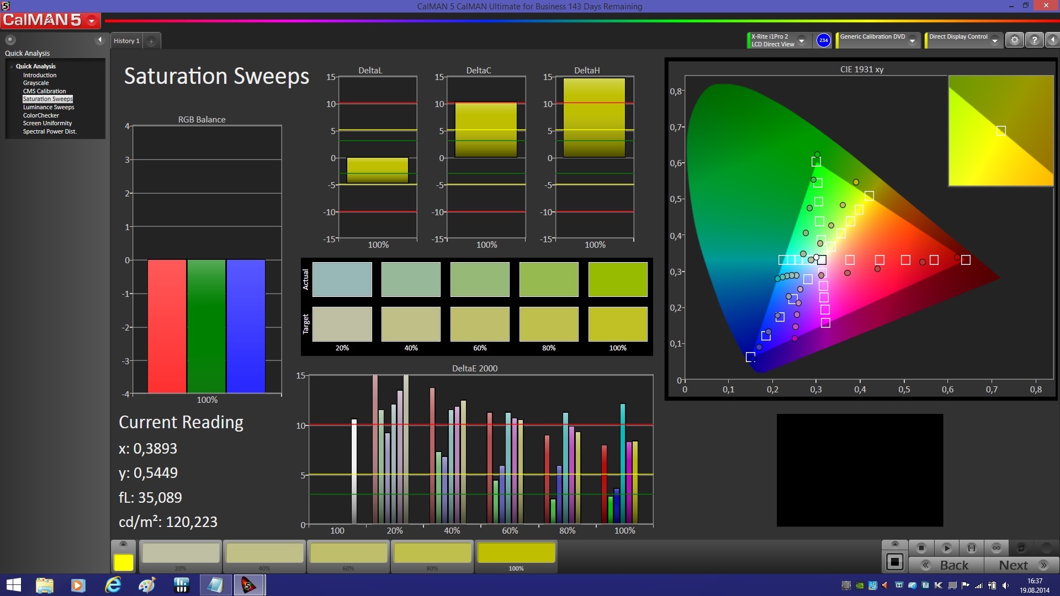
Task: Open ColorChecker in the Quick Analysis list
Action: (x=41, y=115)
